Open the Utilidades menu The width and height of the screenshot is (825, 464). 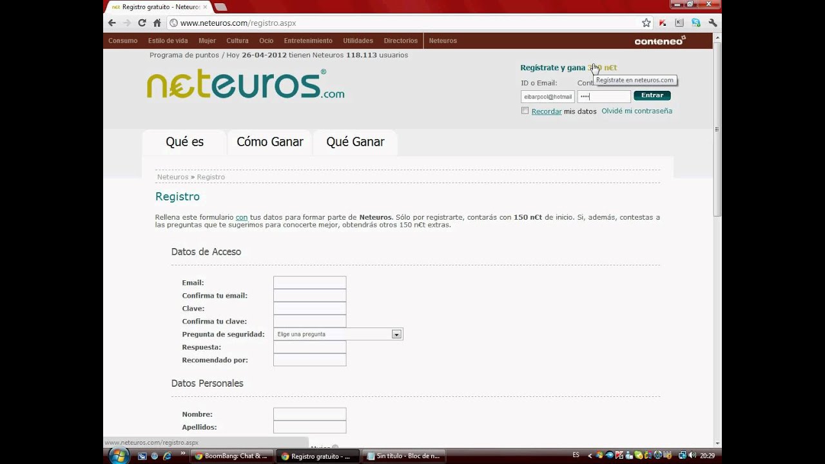coord(358,41)
